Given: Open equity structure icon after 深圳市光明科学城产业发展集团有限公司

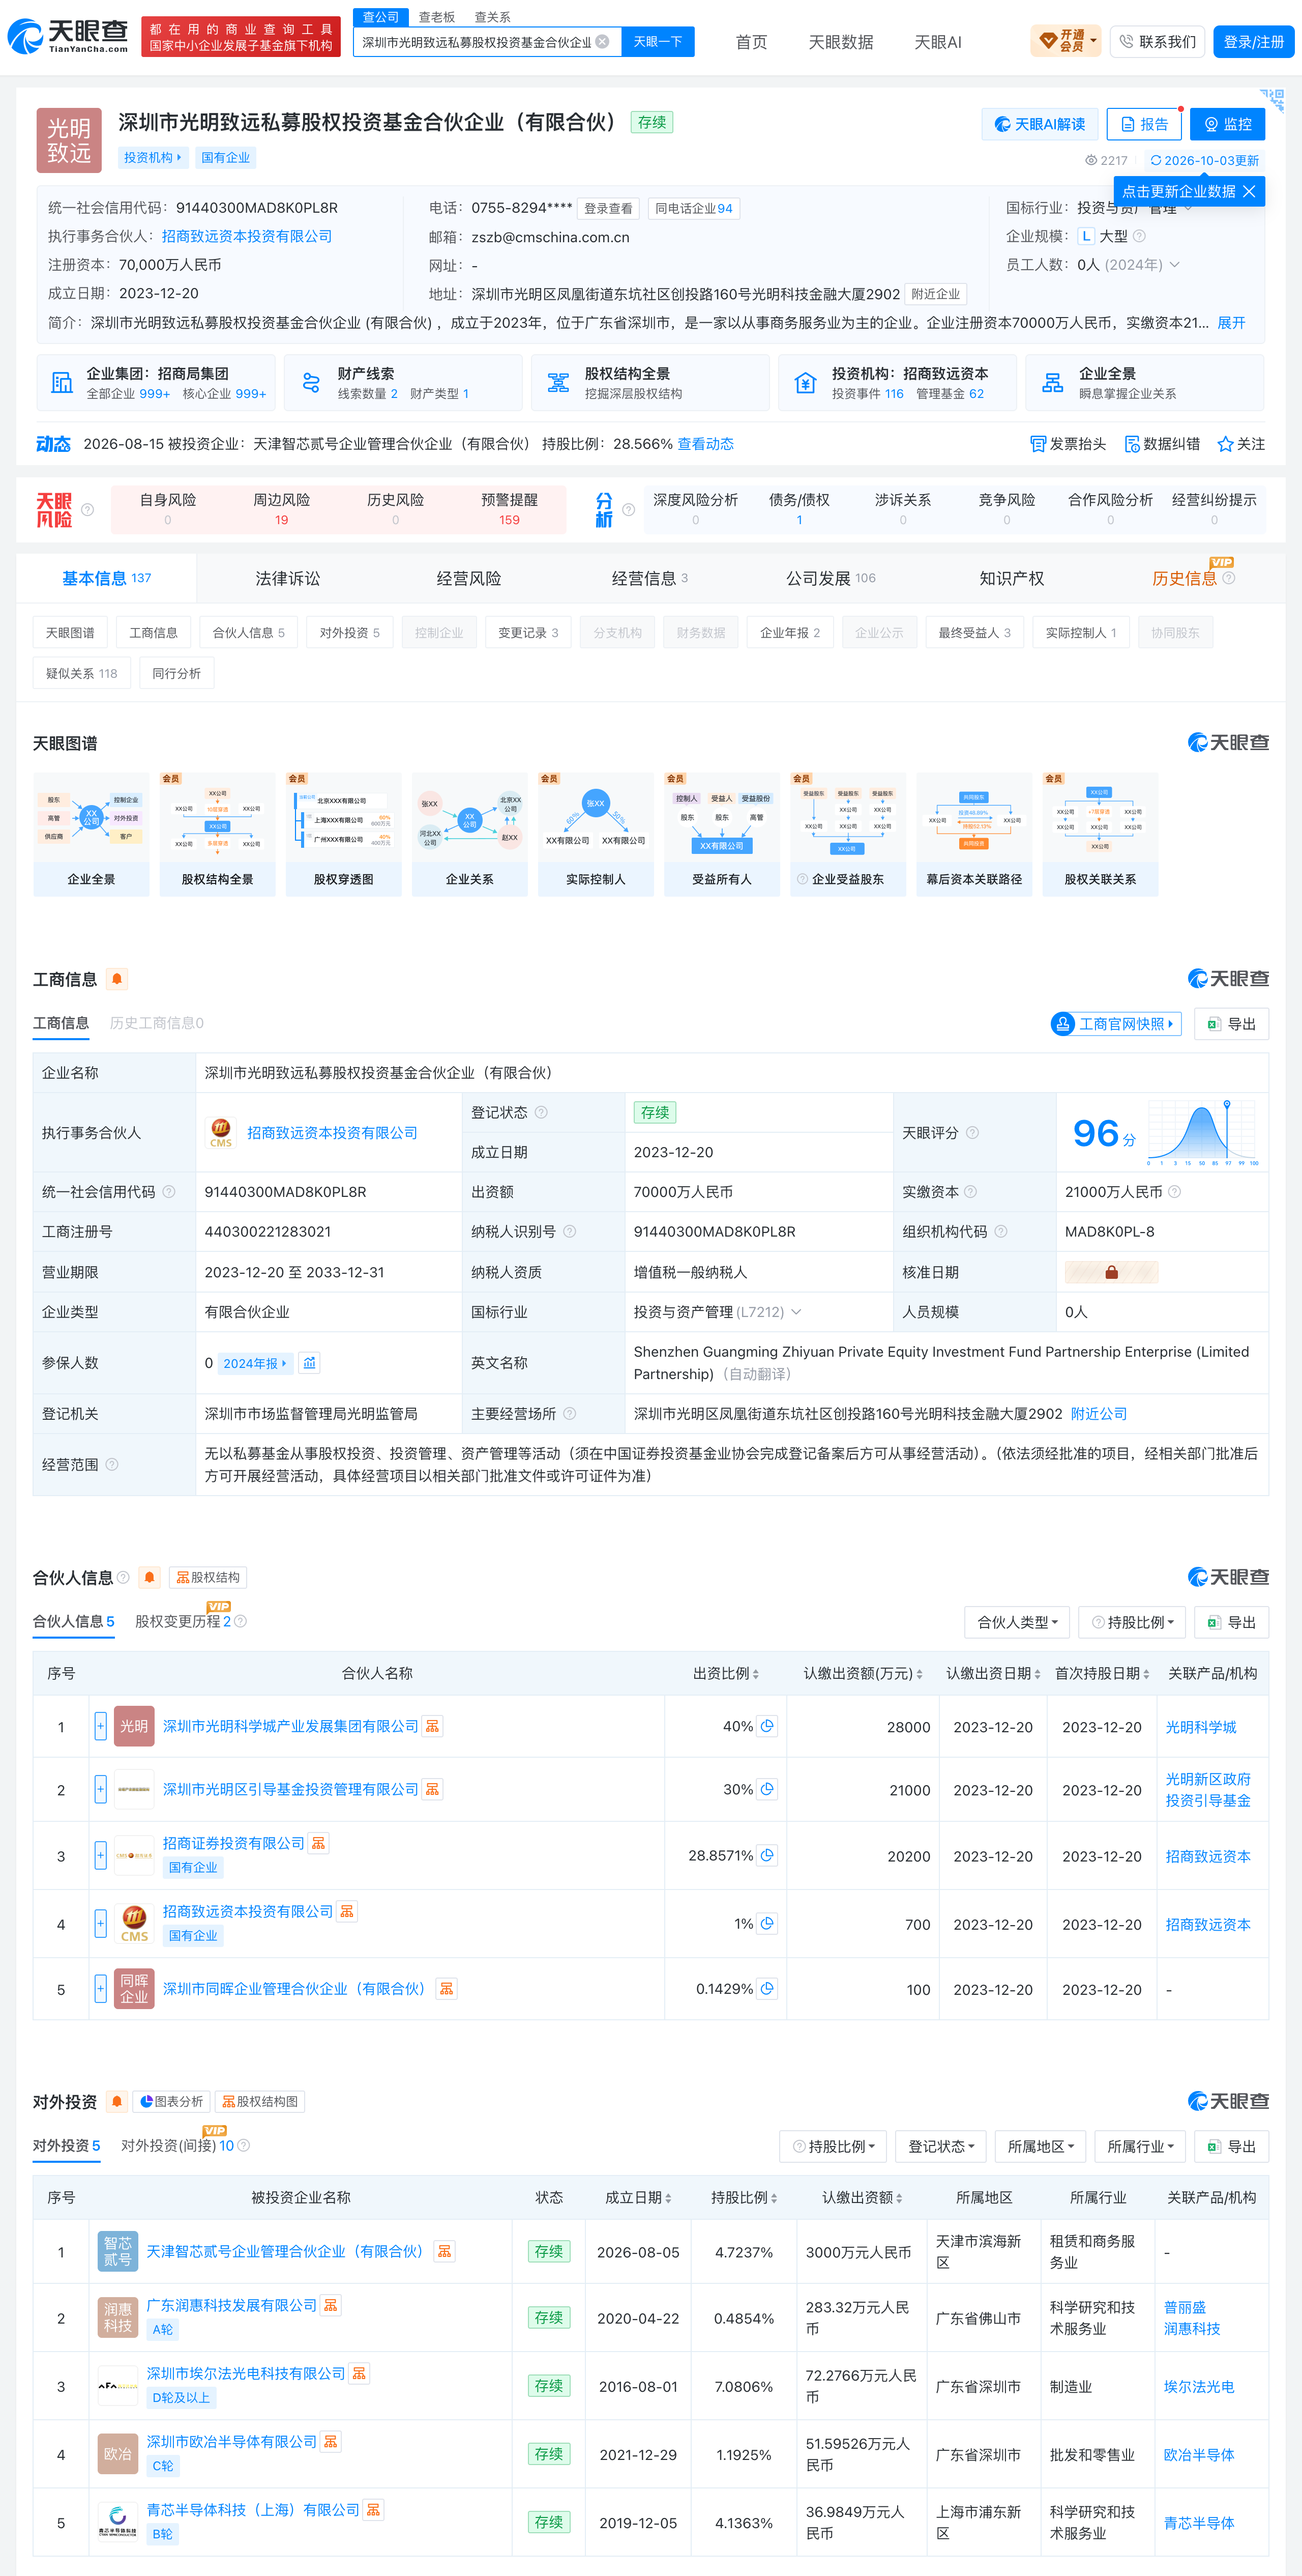Looking at the screenshot, I should tap(433, 1726).
